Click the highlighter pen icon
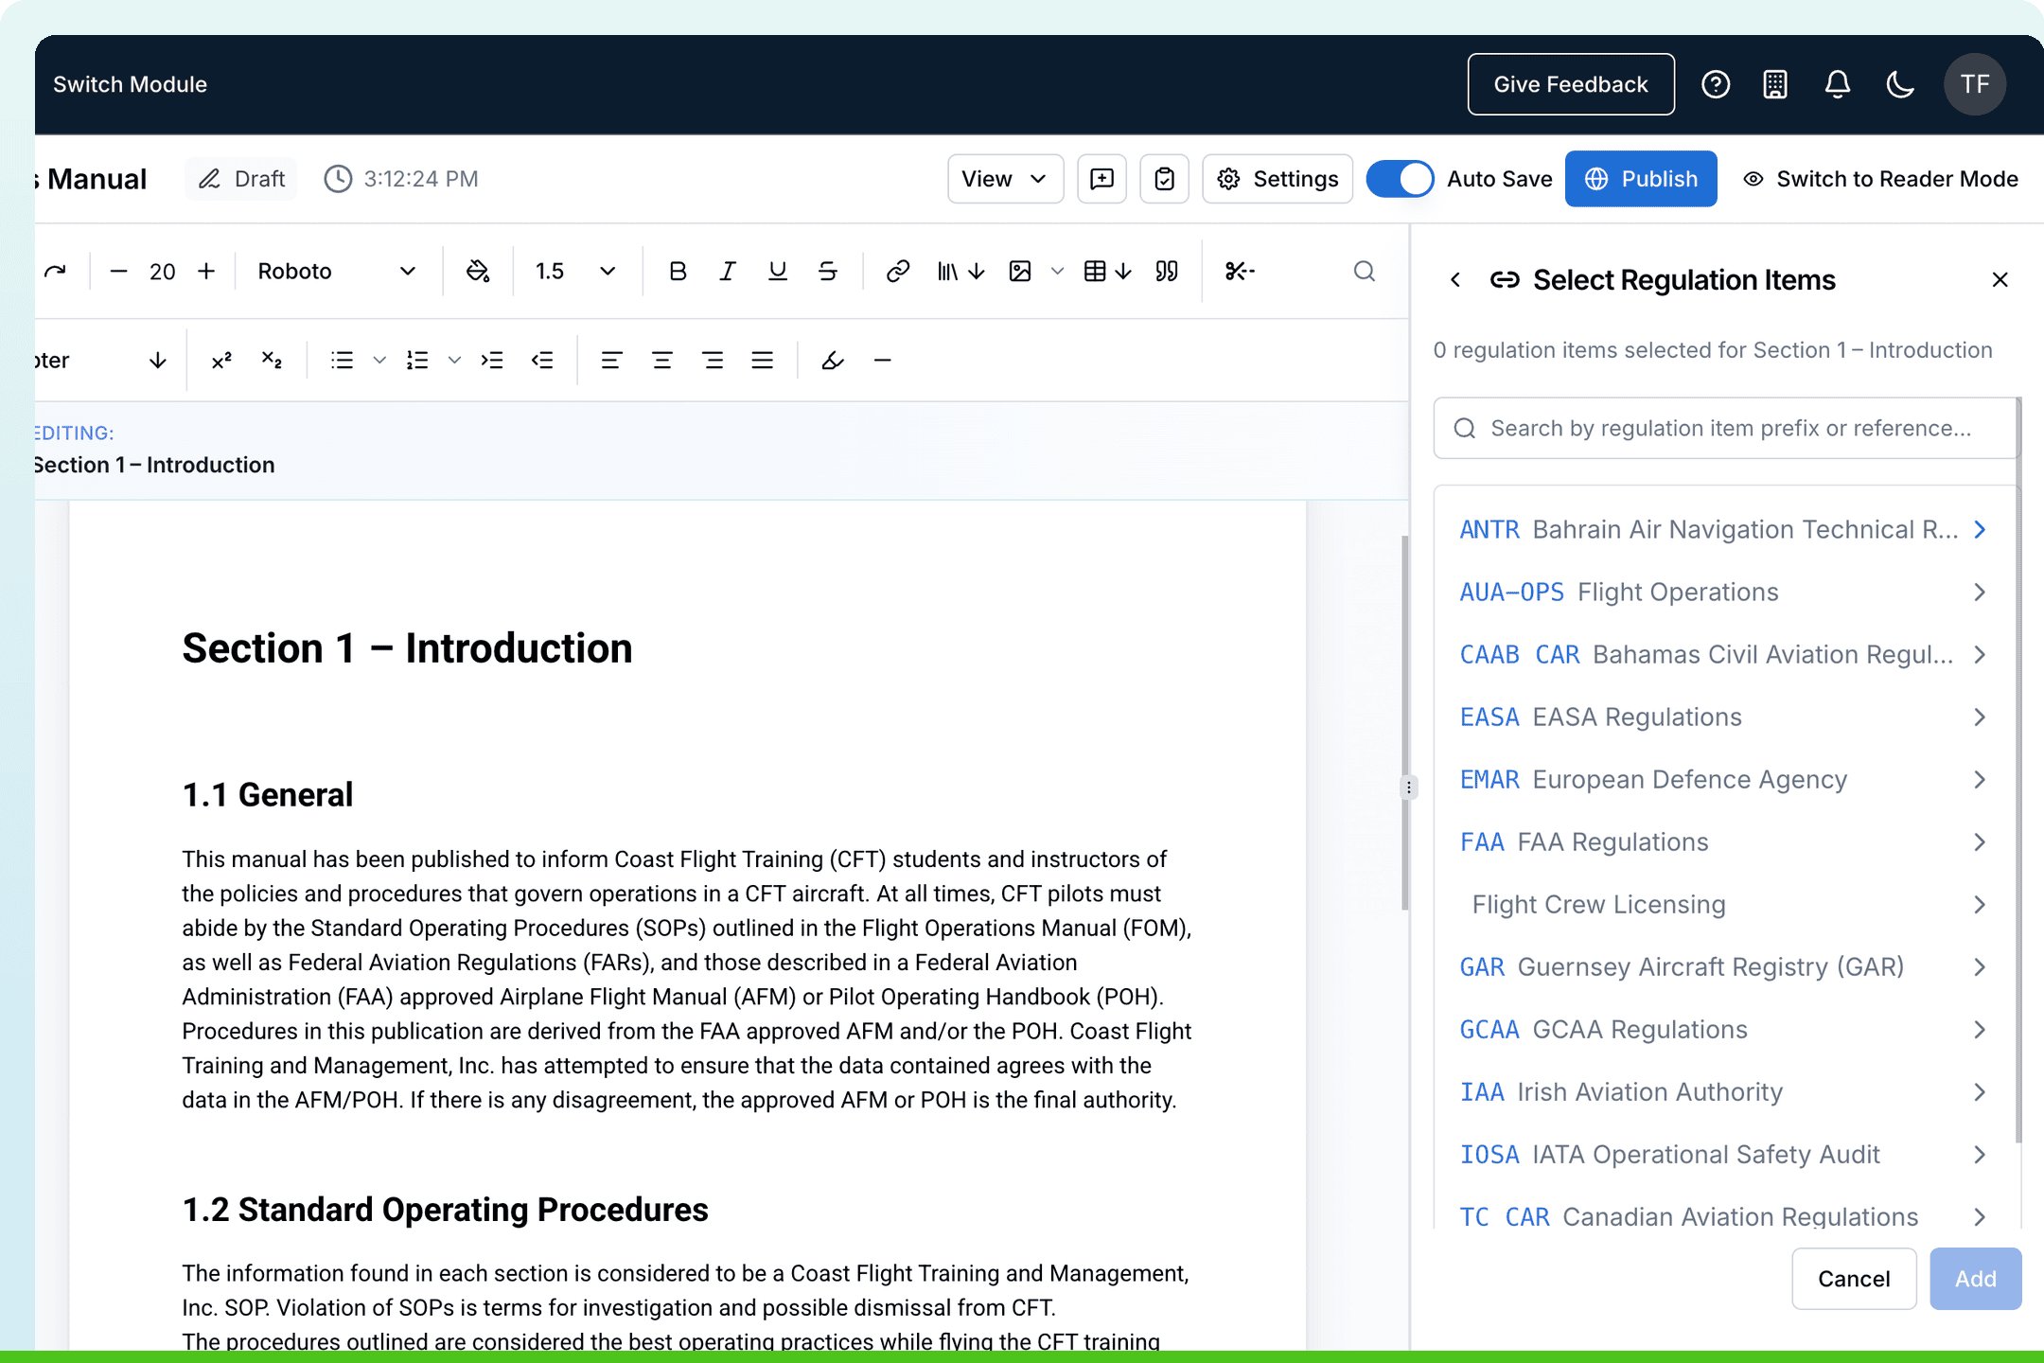This screenshot has height=1363, width=2044. tap(833, 361)
